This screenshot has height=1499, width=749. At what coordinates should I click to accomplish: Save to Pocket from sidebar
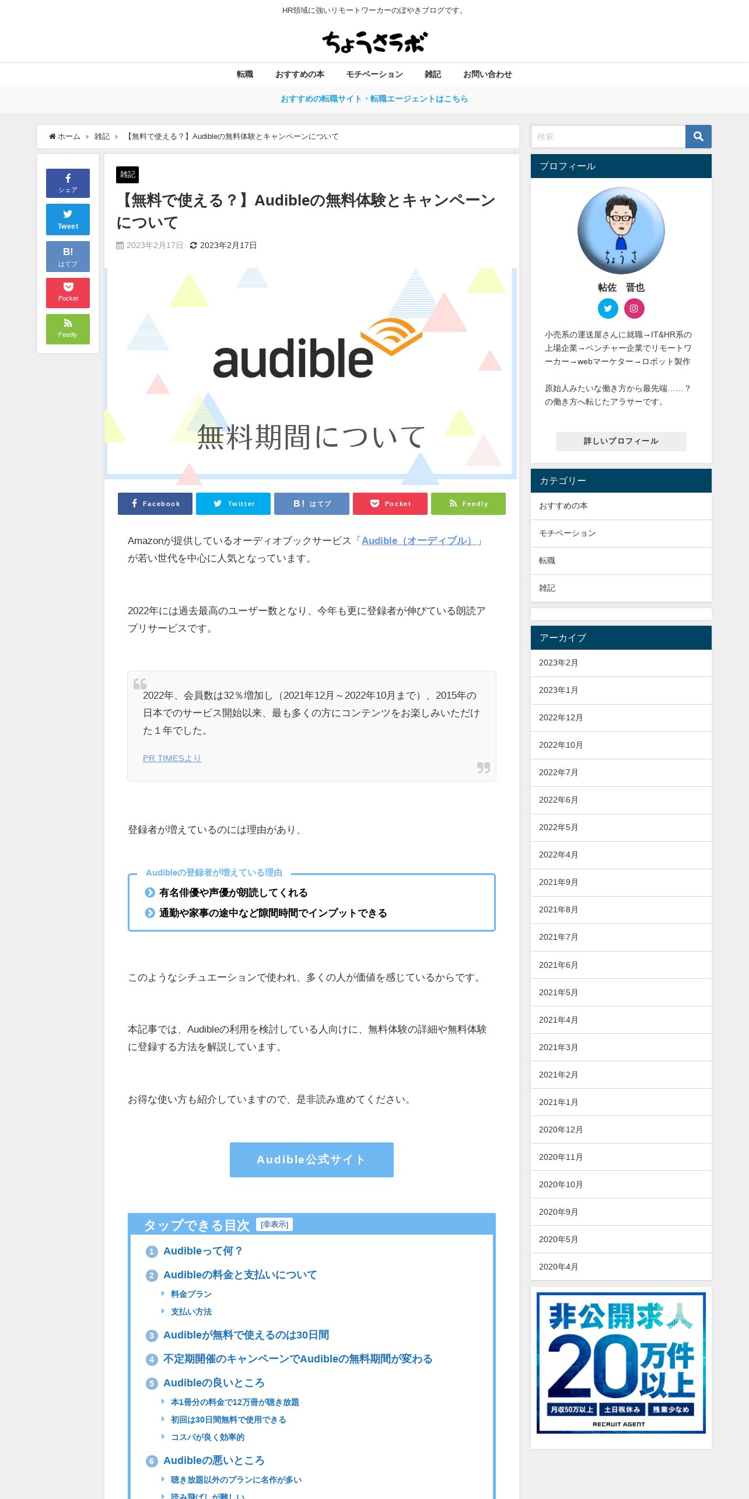(x=68, y=292)
